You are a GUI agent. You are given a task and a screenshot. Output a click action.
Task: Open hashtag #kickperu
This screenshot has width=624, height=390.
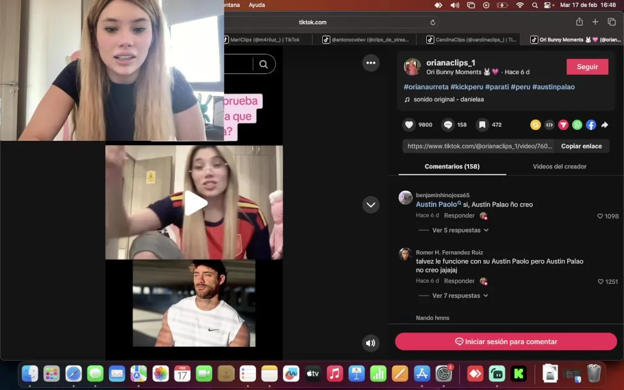pyautogui.click(x=467, y=87)
